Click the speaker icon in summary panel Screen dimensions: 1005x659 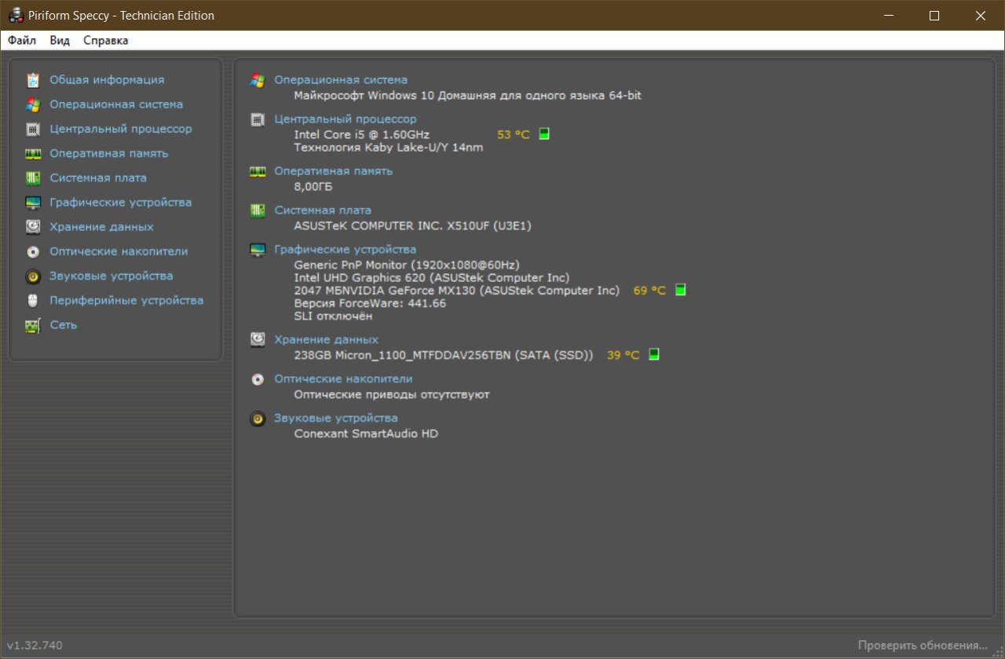(258, 419)
